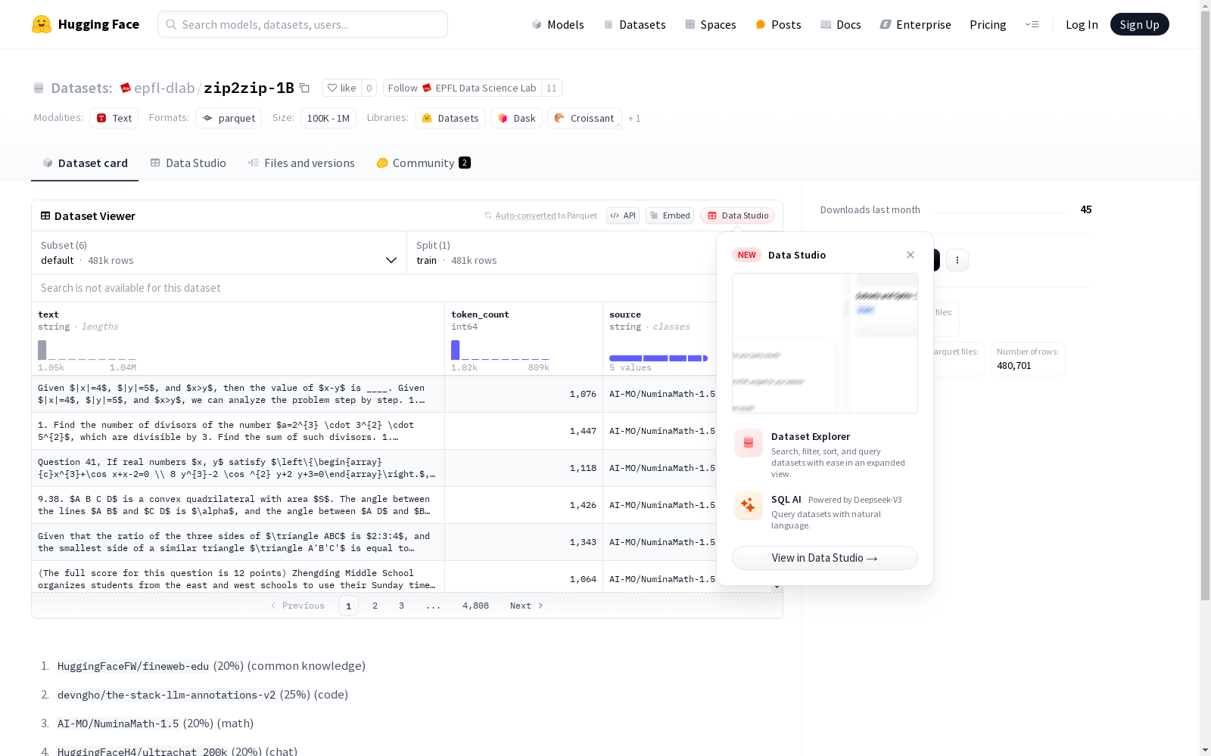Click the source classes distribution bar
This screenshot has height=756, width=1211.
658,358
